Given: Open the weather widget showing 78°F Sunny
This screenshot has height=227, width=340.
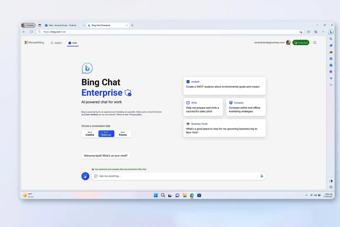Looking at the screenshot, I should (28, 195).
